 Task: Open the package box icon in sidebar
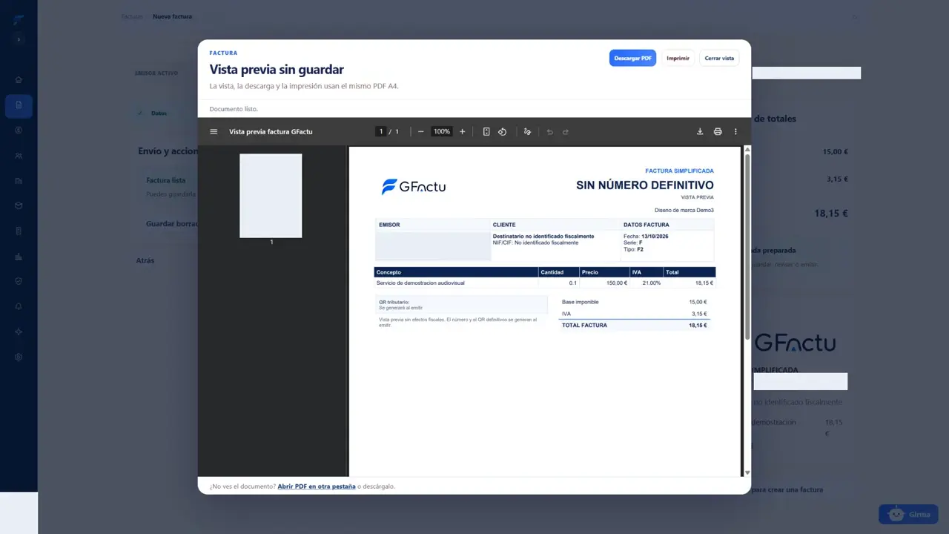[x=19, y=206]
